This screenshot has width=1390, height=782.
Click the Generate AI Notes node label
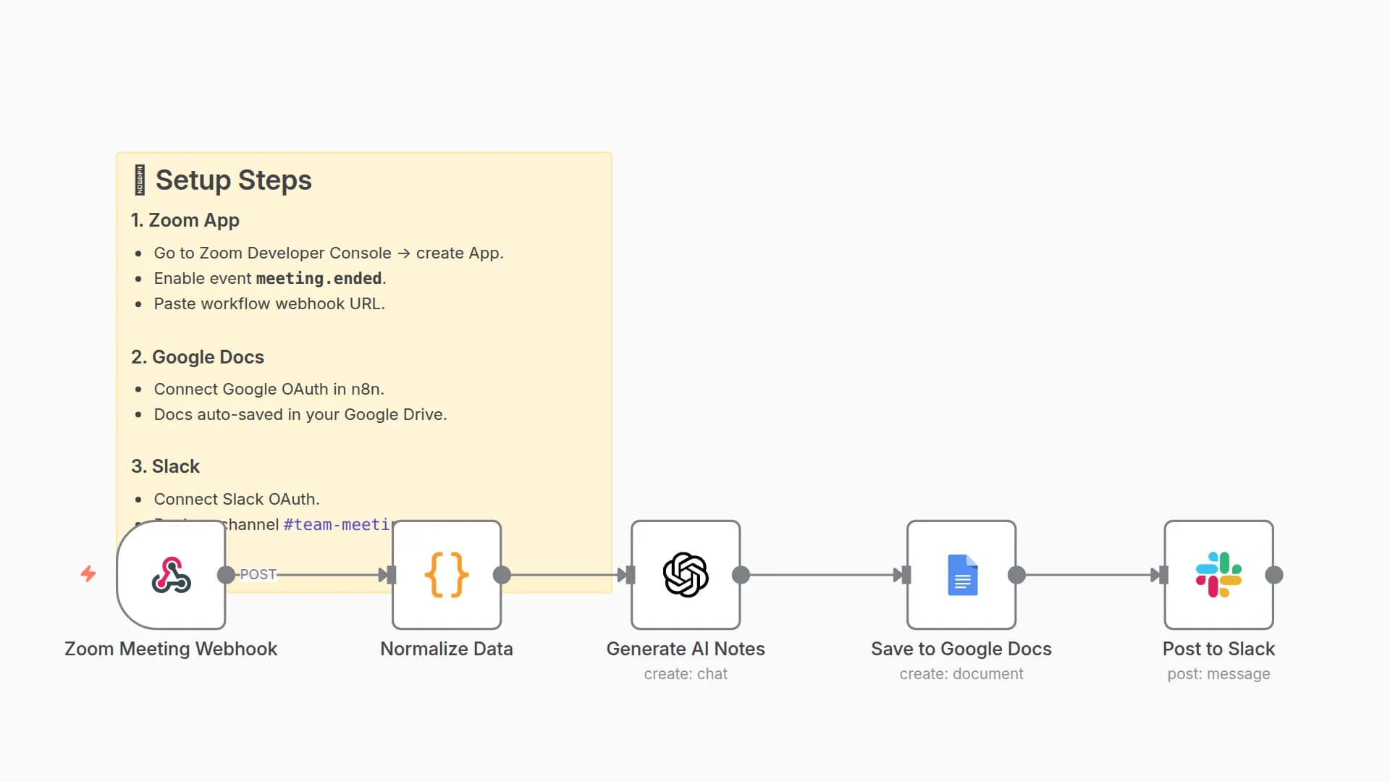(686, 649)
